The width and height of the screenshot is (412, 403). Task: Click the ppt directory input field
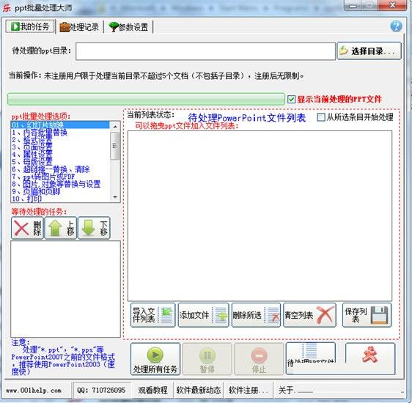click(205, 51)
